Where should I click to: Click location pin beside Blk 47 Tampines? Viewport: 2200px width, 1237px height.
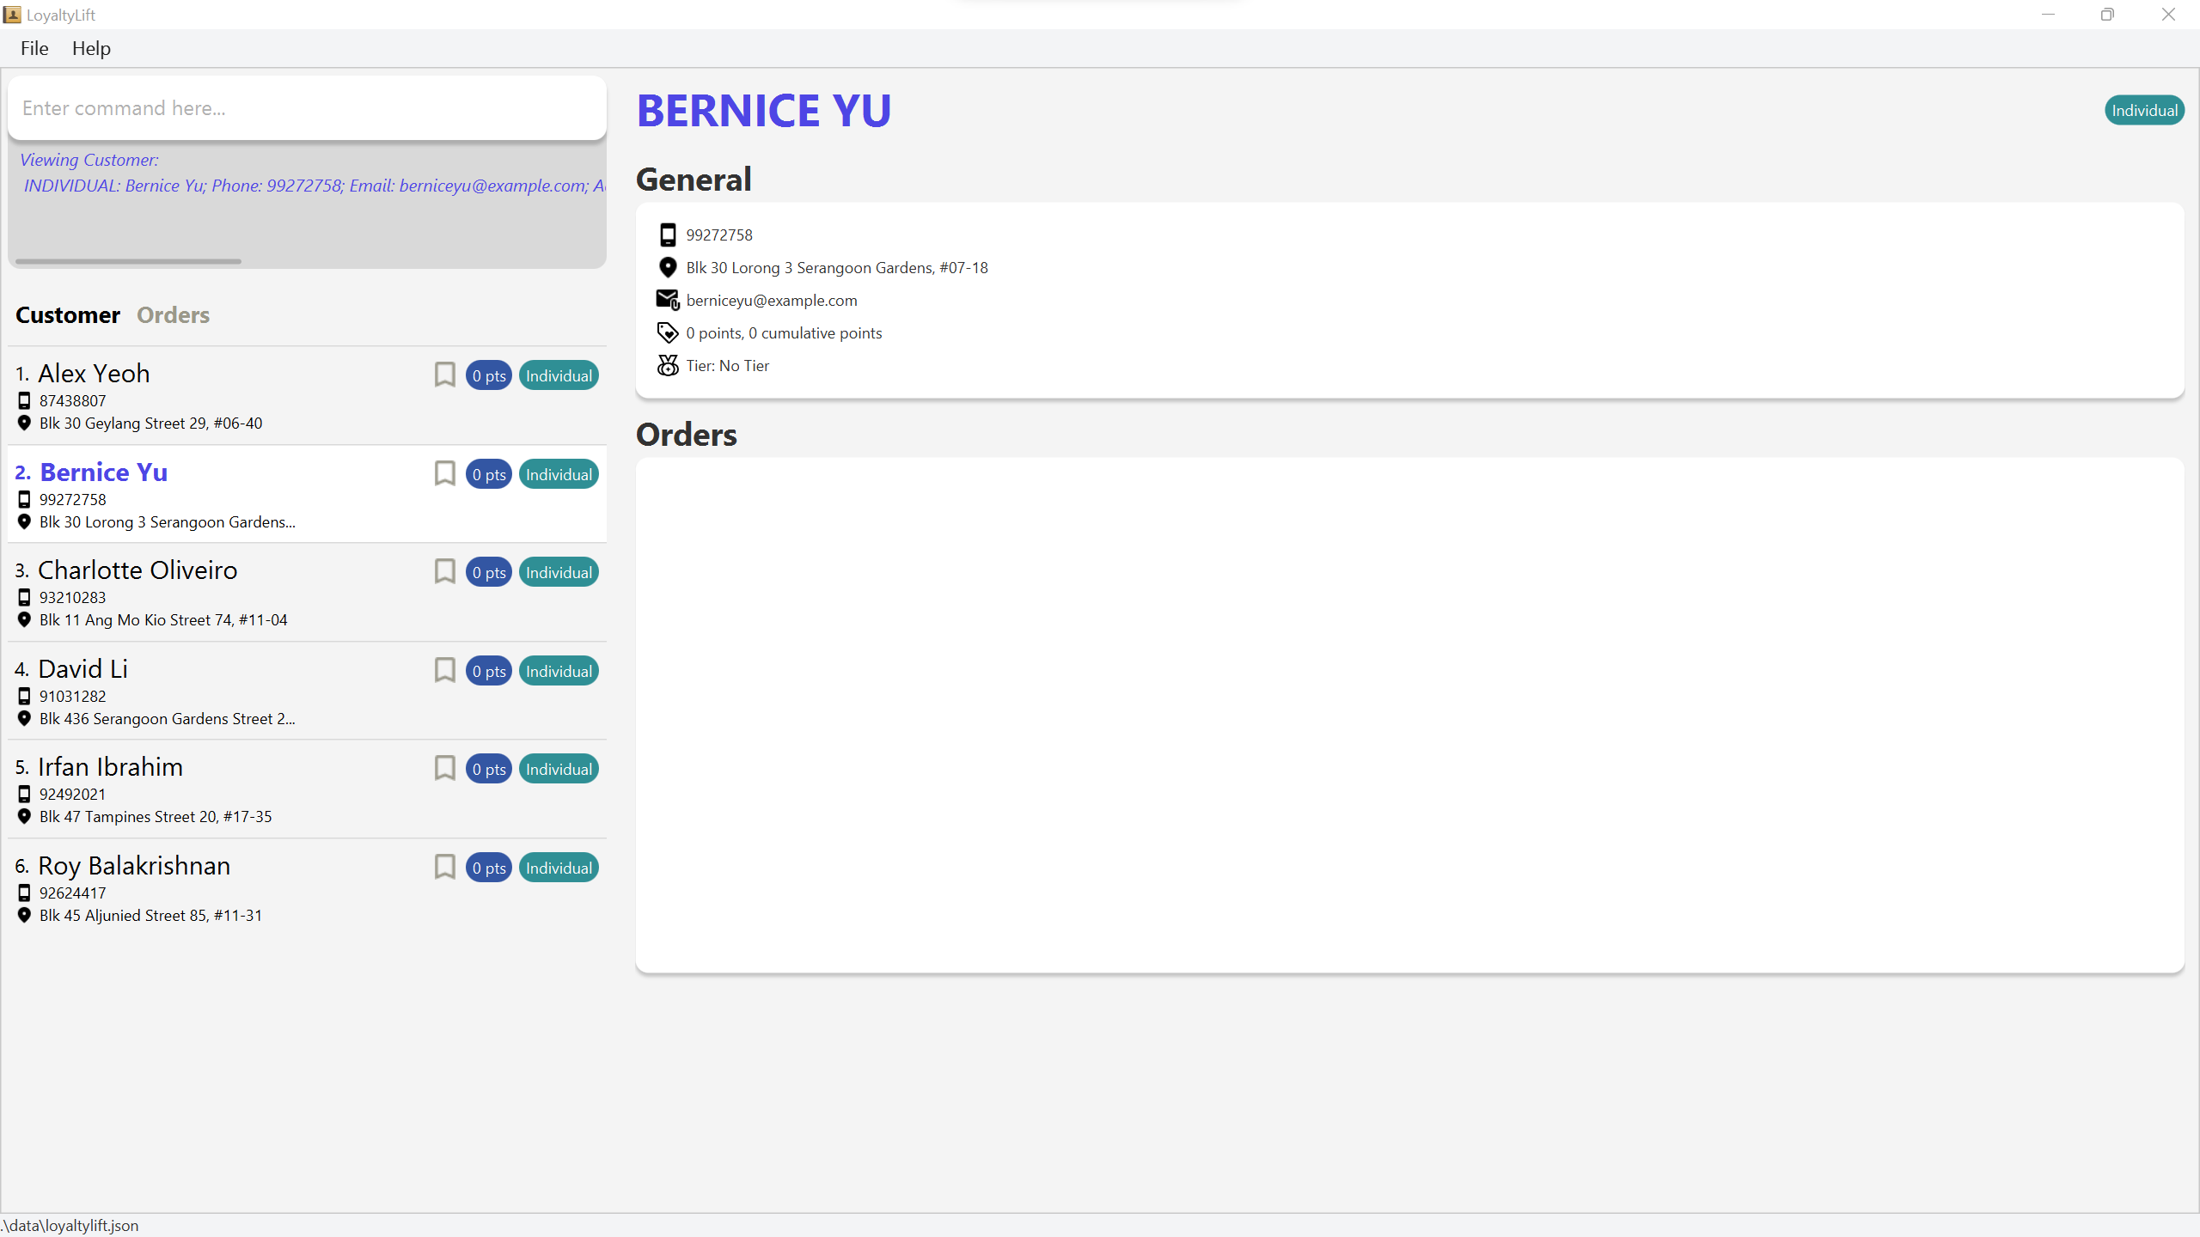24,816
